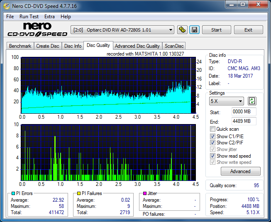Click the PI Errors total 411472
Viewport: 271px width, 222px height.
click(56, 212)
